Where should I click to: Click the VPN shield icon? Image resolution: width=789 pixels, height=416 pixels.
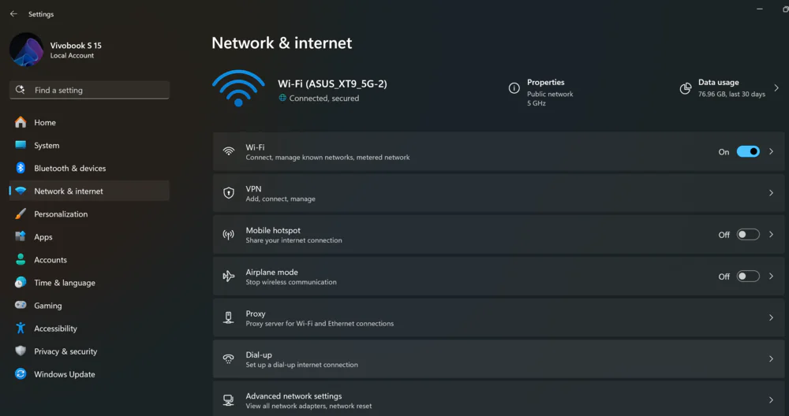229,193
